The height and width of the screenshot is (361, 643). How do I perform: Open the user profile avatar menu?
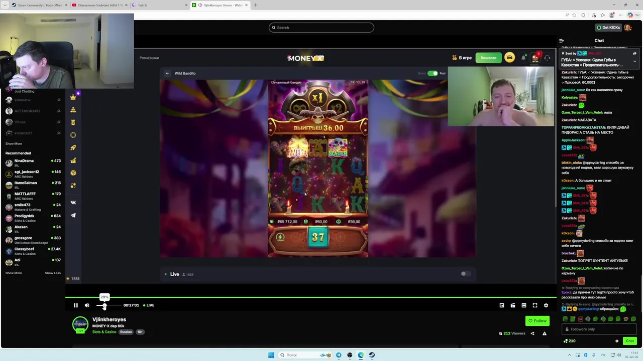[x=628, y=28]
